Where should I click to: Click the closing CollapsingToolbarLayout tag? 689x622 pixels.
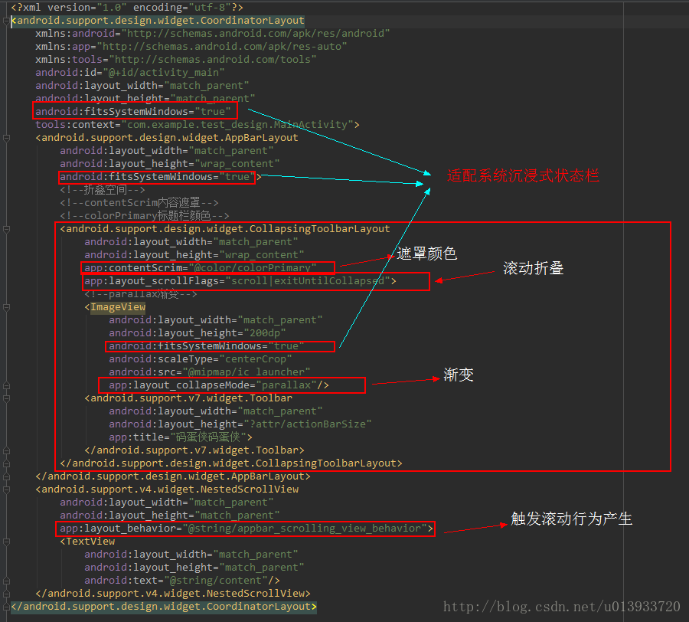point(231,463)
